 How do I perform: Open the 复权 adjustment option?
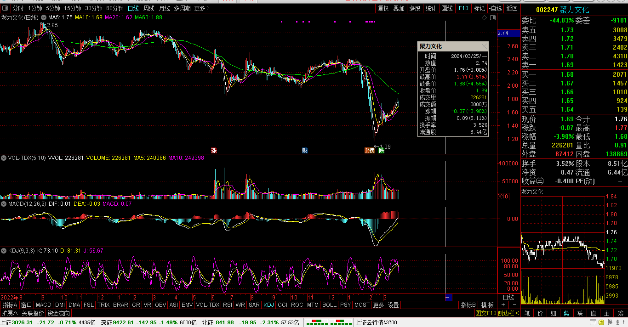tap(383, 8)
